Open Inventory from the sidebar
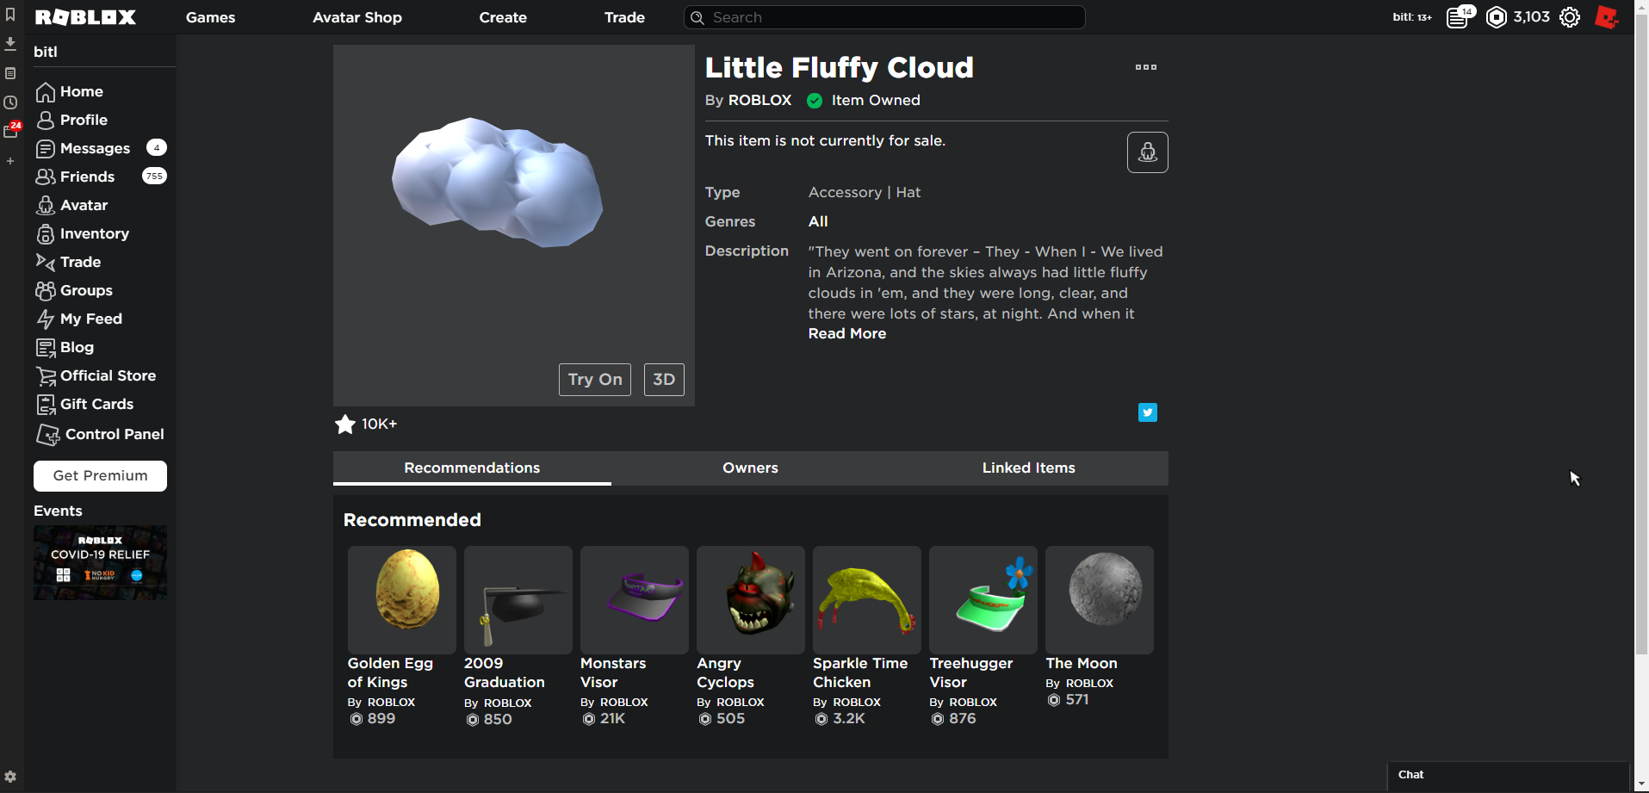1649x793 pixels. (94, 233)
